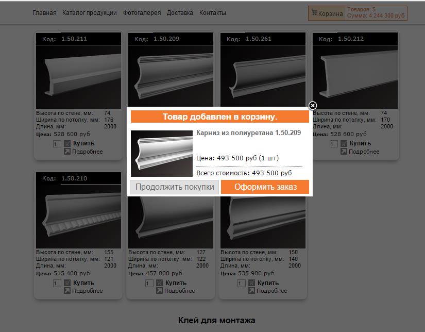Open Подробнее link for item 1.50.211
Image resolution: width=425 pixels, height=332 pixels.
pyautogui.click(x=87, y=152)
